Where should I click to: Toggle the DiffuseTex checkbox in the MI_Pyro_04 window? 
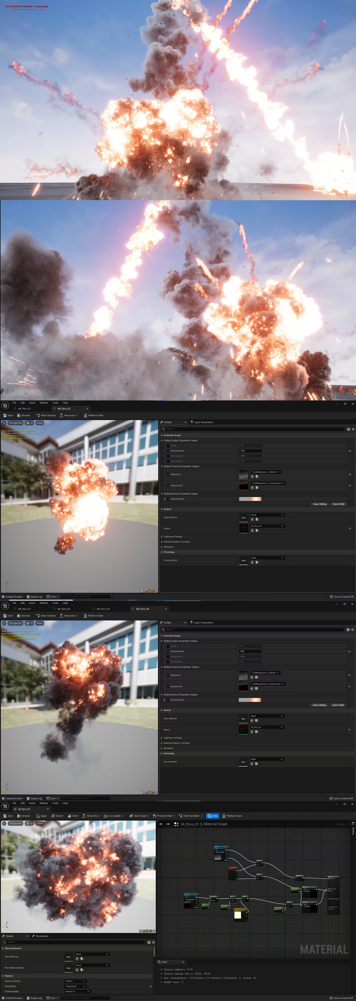pos(168,675)
